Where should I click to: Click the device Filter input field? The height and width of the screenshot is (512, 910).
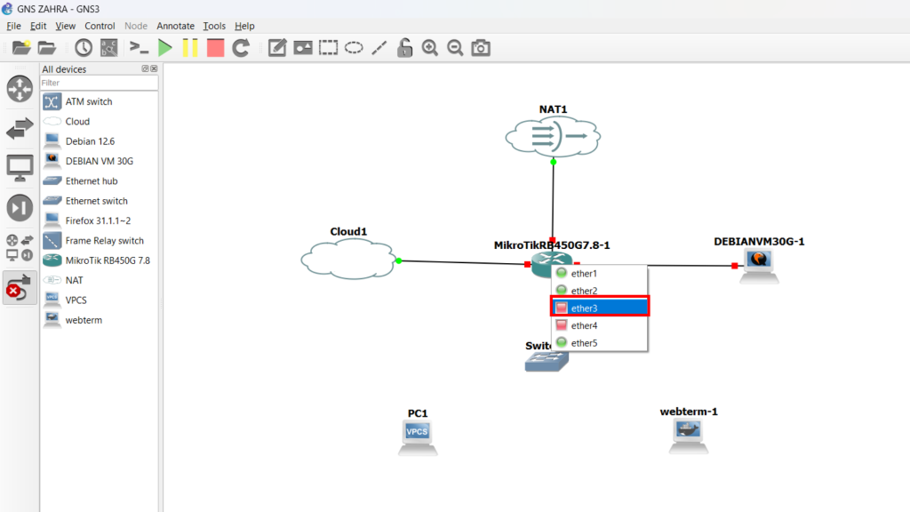[98, 83]
